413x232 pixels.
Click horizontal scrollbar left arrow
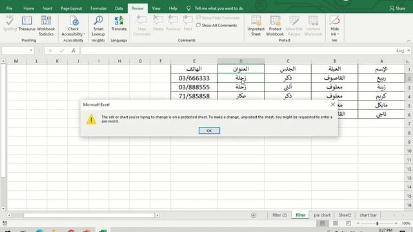tap(9, 215)
